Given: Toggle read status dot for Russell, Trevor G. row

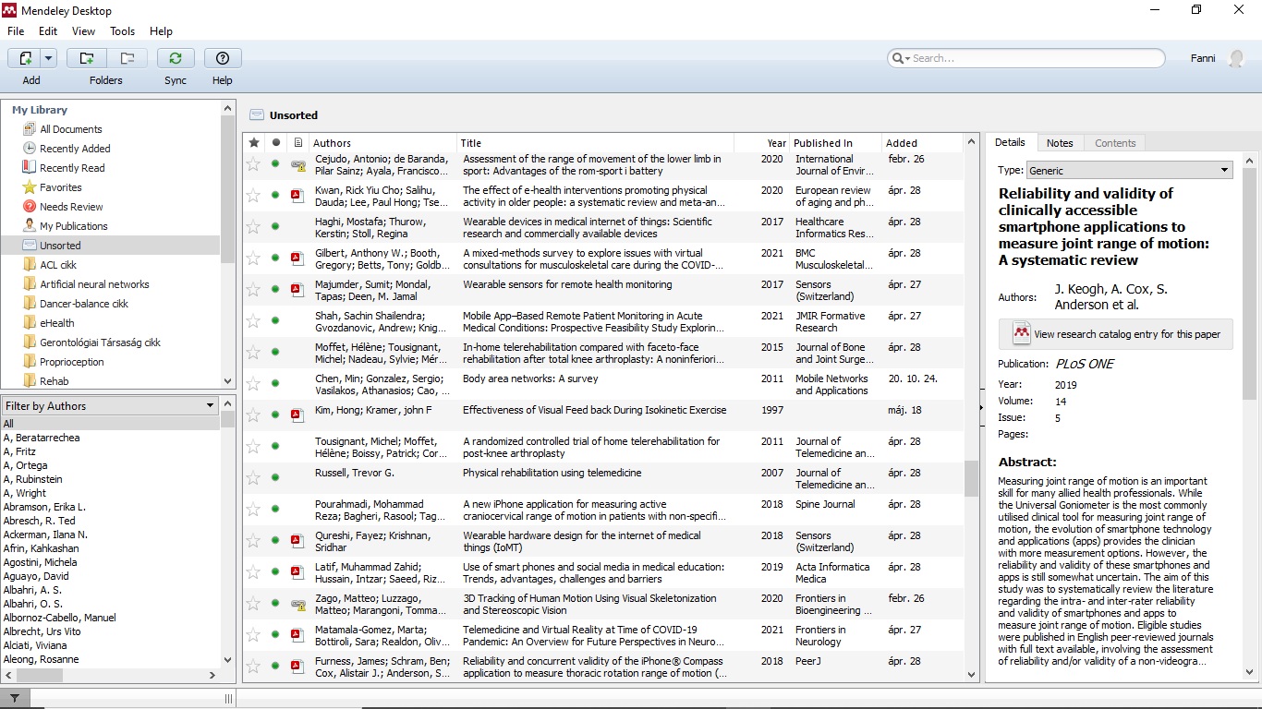Looking at the screenshot, I should point(275,478).
